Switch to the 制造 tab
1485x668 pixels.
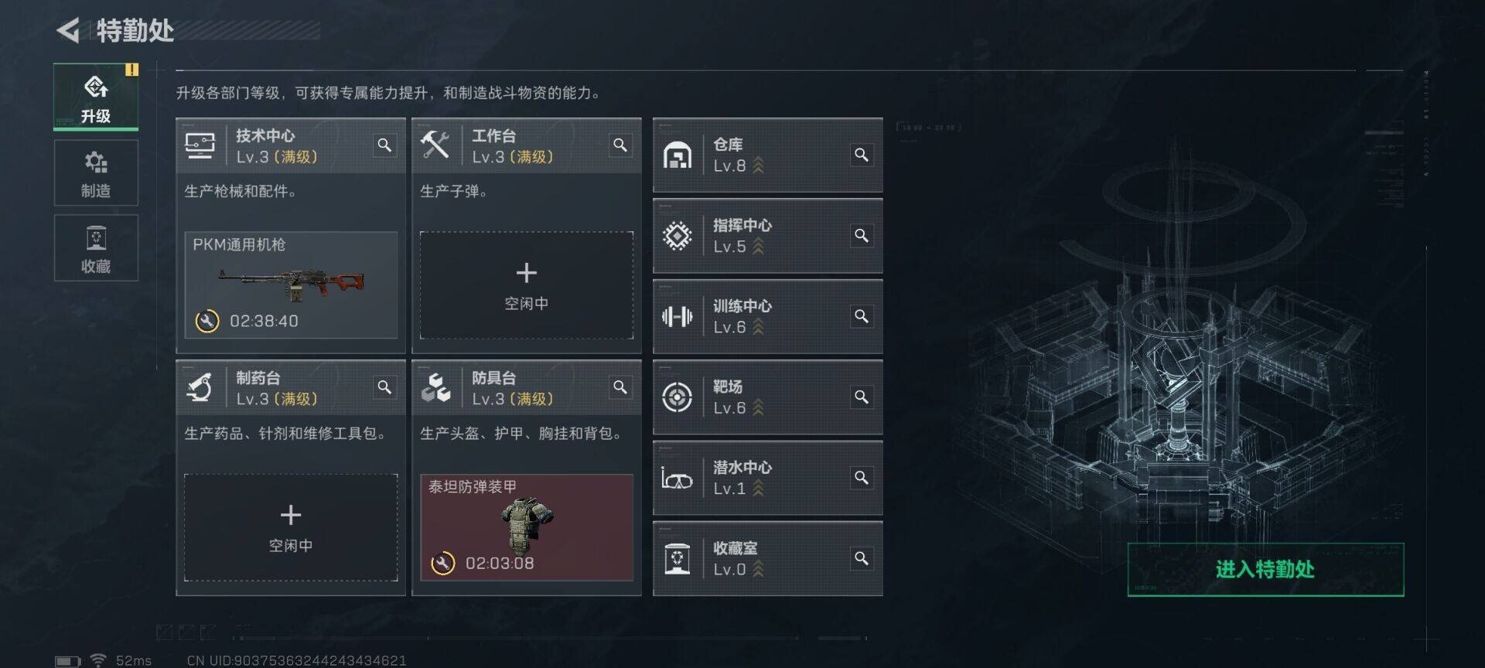click(96, 173)
